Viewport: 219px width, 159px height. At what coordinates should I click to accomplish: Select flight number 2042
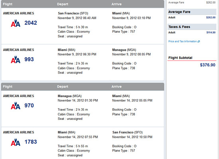click(31, 23)
